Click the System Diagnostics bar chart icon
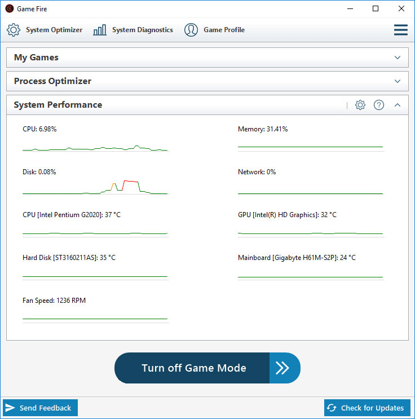 (100, 30)
